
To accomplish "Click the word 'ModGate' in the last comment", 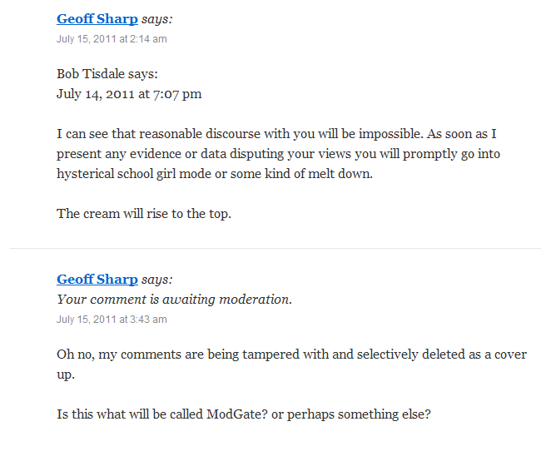I will click(234, 414).
